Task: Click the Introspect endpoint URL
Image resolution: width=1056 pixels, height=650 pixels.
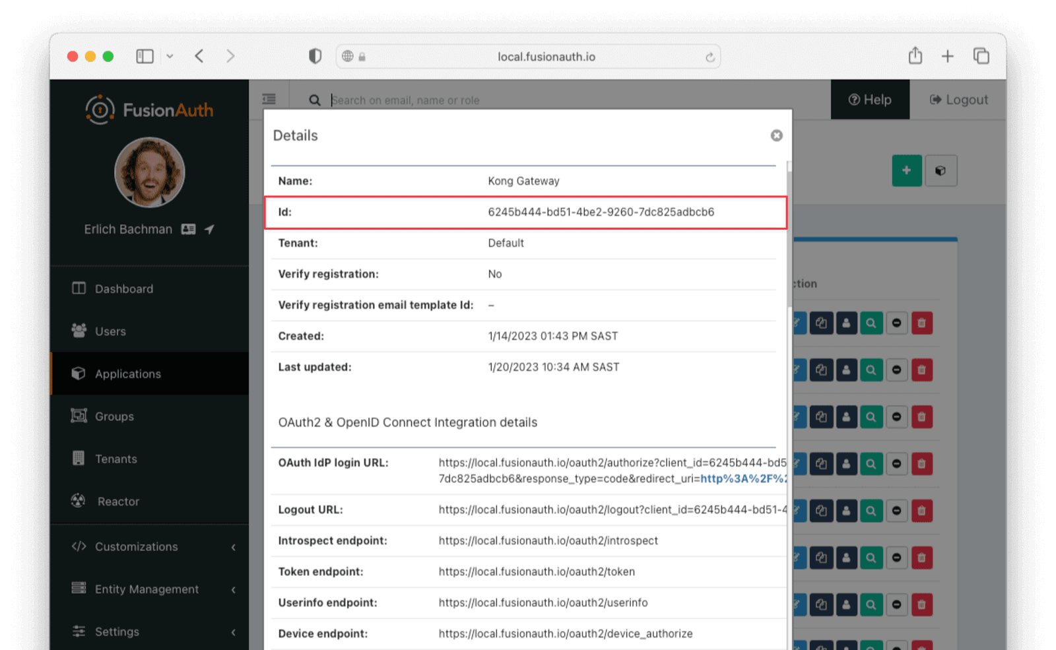Action: 548,540
